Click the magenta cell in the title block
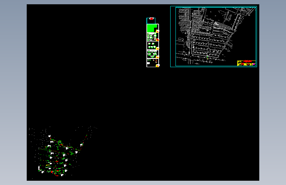This screenshot has height=185, width=286. pos(254,64)
